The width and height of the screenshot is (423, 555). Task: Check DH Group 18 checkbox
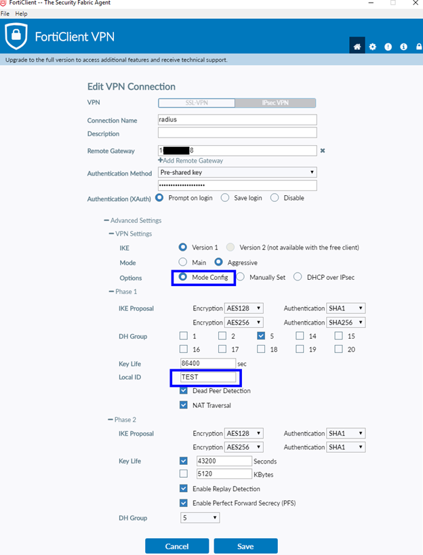(x=261, y=350)
